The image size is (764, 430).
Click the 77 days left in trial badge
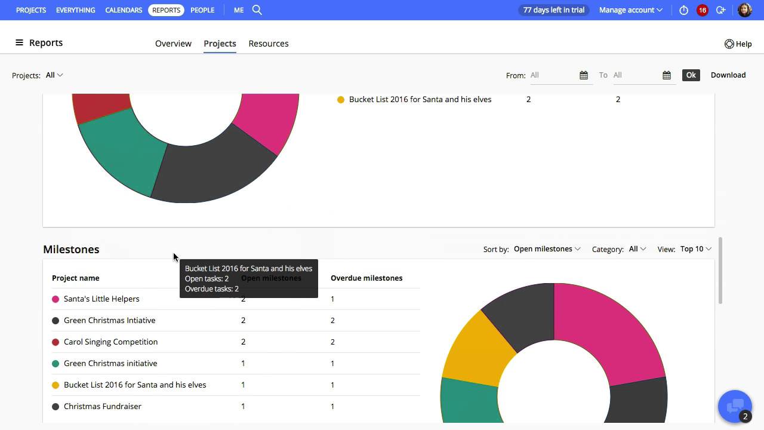coord(554,10)
